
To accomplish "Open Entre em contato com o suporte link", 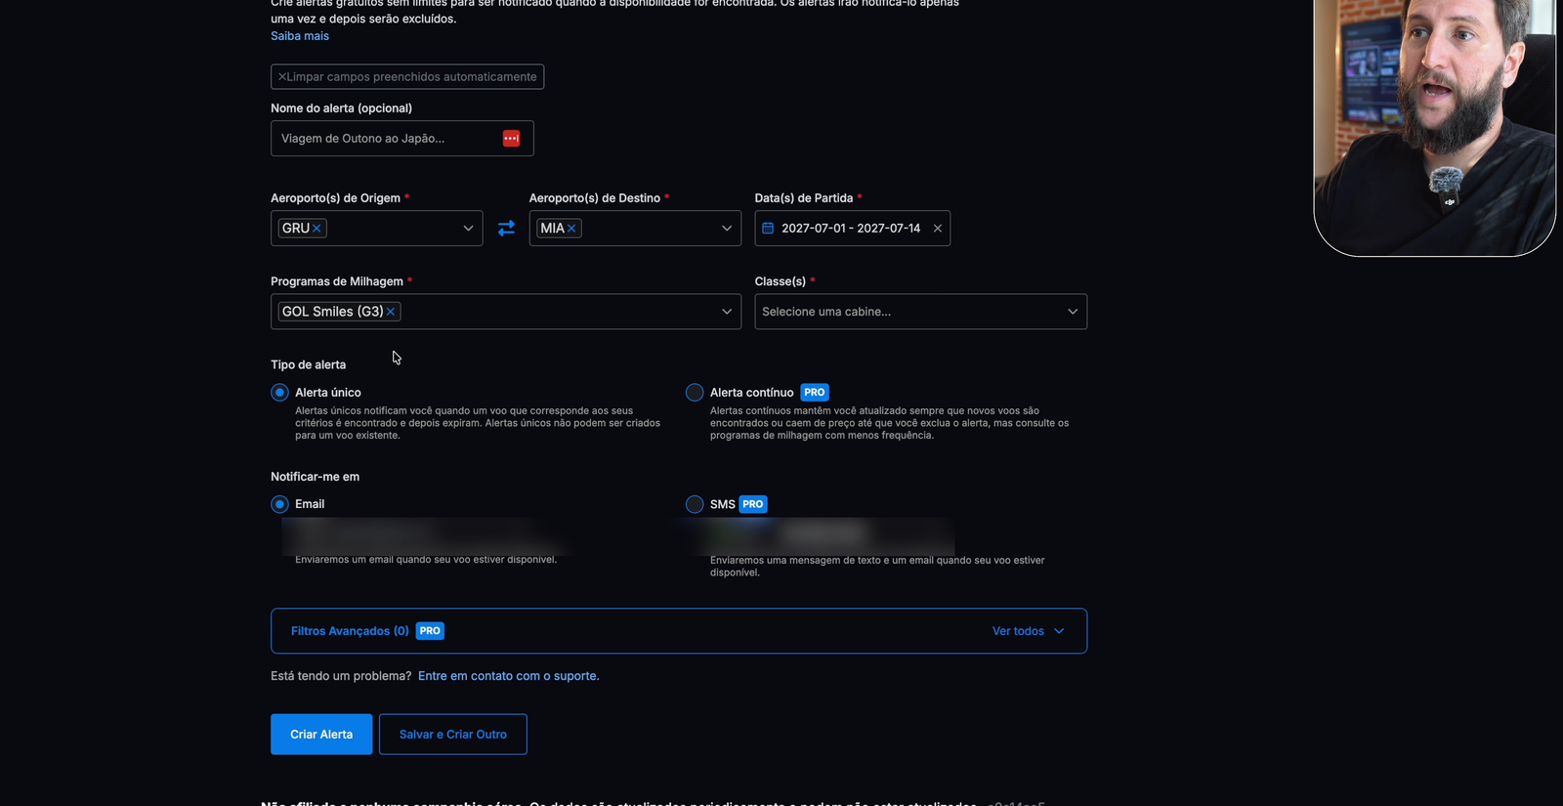I will point(509,676).
